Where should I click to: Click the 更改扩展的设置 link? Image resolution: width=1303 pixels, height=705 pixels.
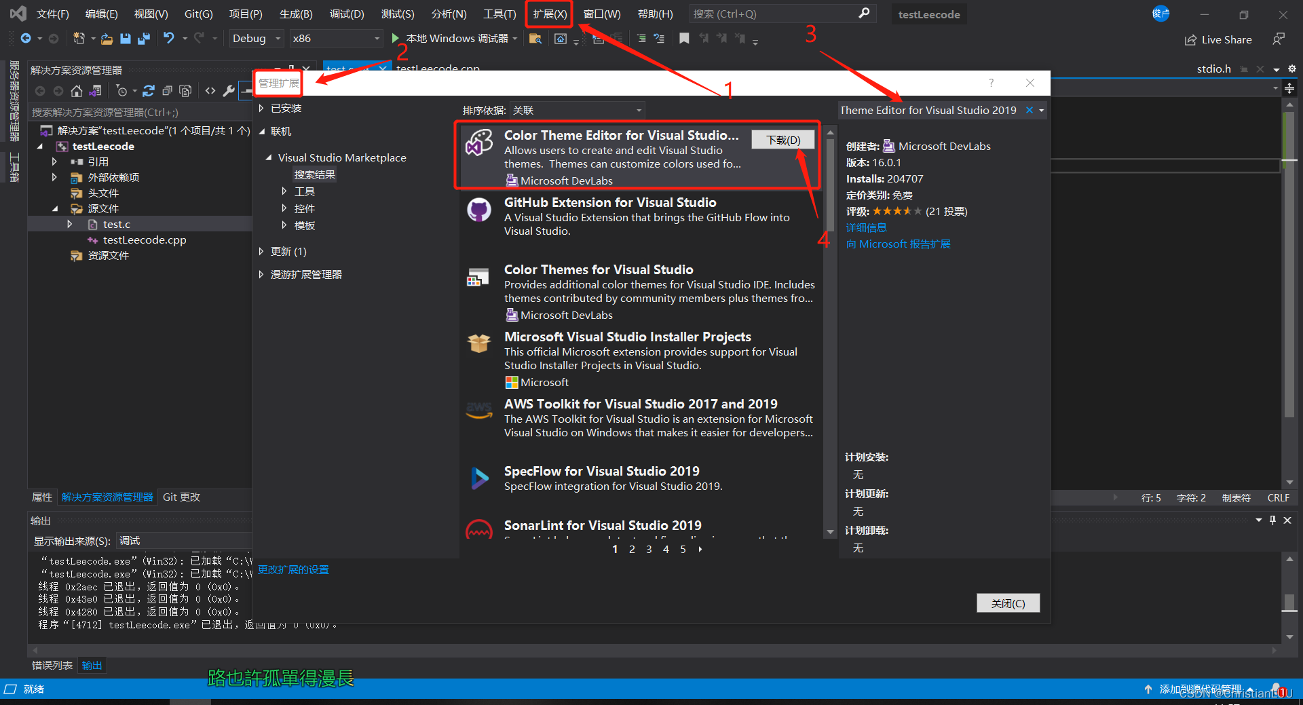click(x=293, y=570)
